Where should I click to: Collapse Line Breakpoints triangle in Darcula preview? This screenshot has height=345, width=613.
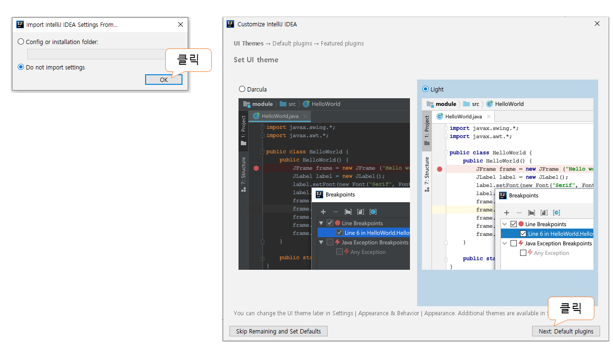coord(321,223)
